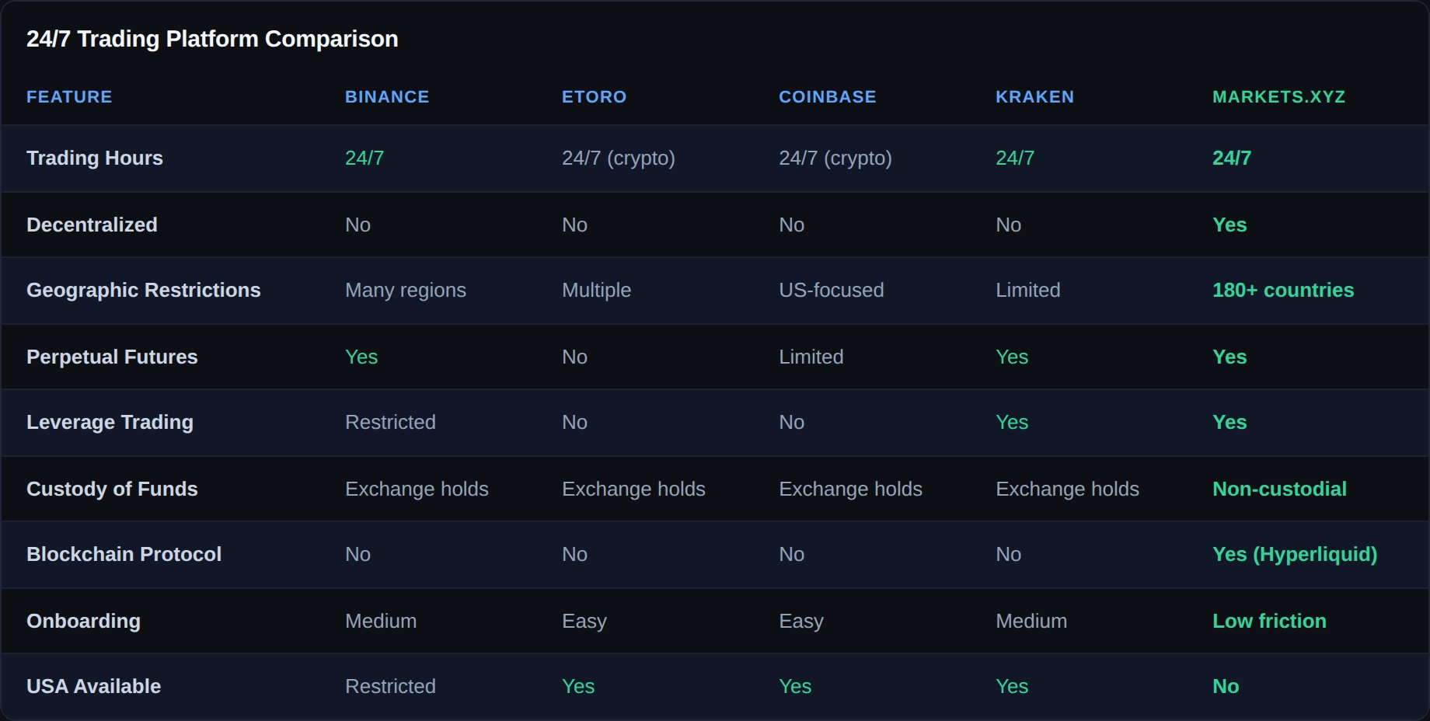The height and width of the screenshot is (721, 1430).
Task: Click Coinbase 'Limited' in Perpetual Futures row
Action: point(811,357)
